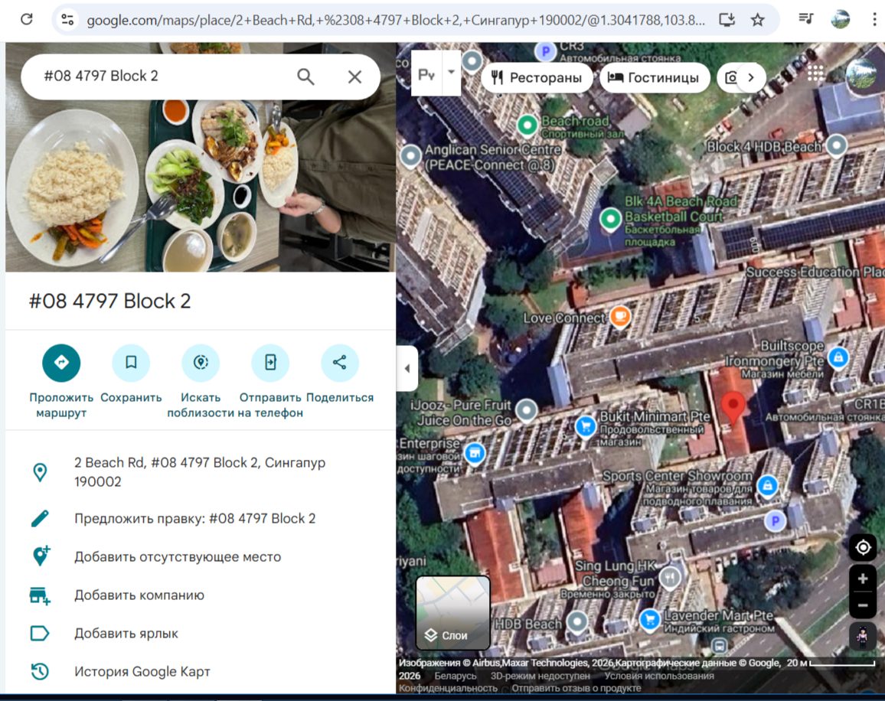Share the place via Поделиться icon

pos(340,363)
